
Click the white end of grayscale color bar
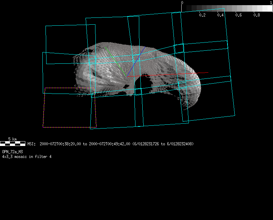[x=268, y=8]
